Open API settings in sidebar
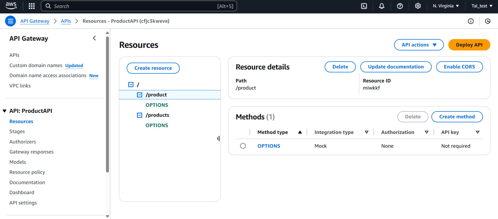 click(x=23, y=203)
